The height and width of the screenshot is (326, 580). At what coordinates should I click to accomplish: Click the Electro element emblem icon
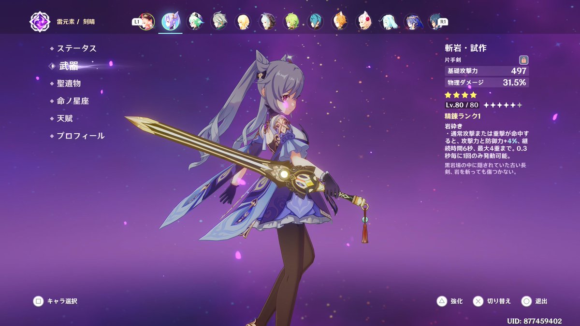coord(40,22)
